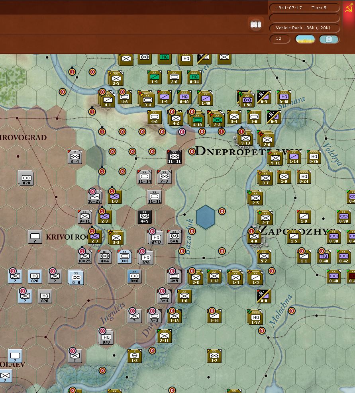The width and height of the screenshot is (355, 393).
Task: Click the Vehicle Pool 136K (120K) readout
Action: 304,28
